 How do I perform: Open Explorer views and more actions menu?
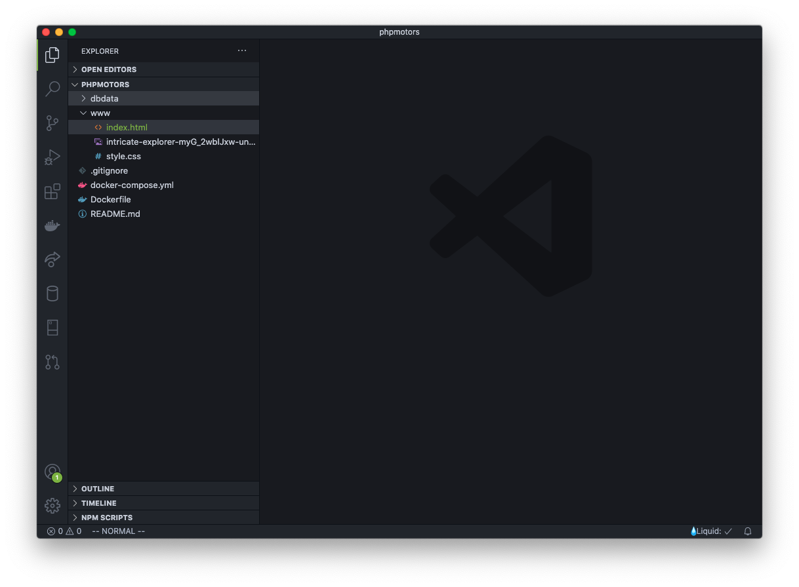pos(242,50)
